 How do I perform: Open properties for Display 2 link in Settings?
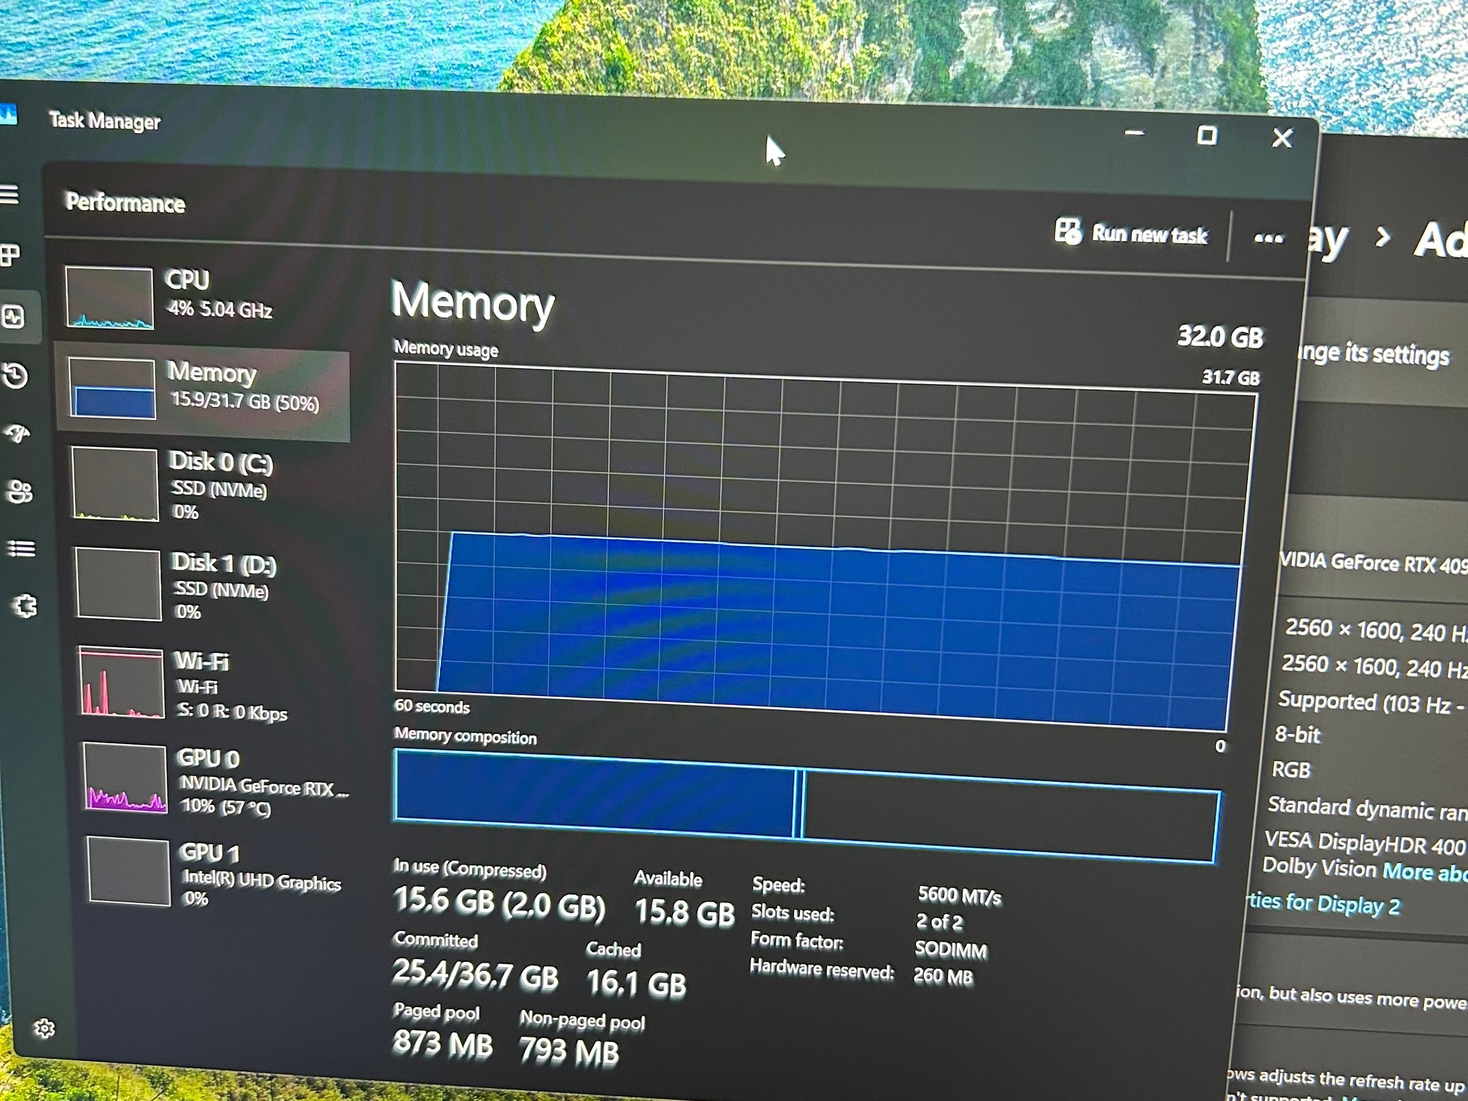[1323, 903]
